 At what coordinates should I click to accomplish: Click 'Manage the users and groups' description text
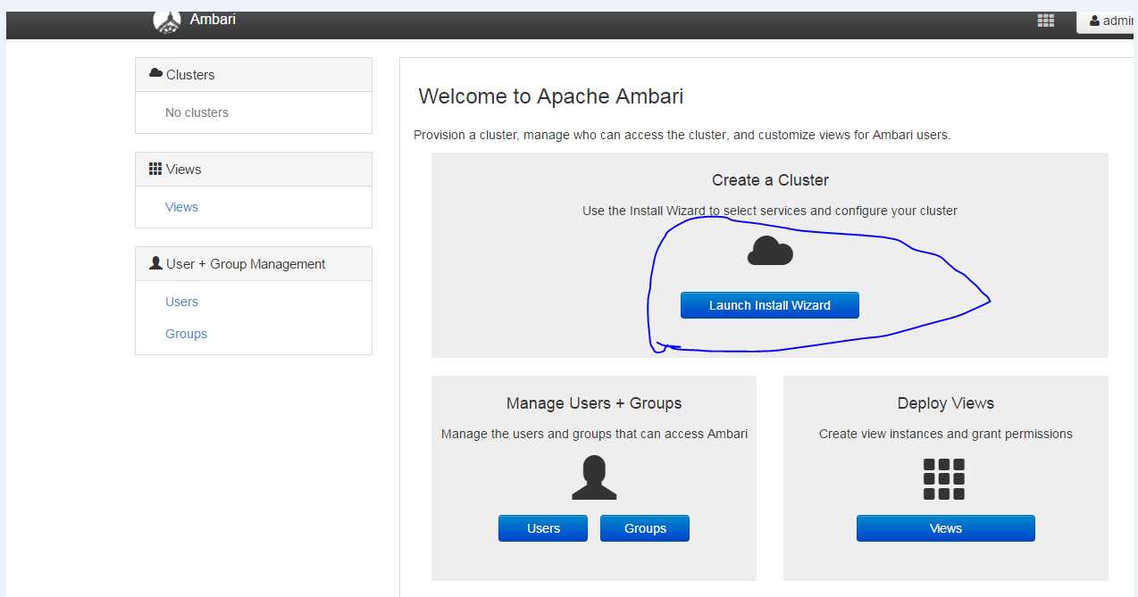[594, 434]
